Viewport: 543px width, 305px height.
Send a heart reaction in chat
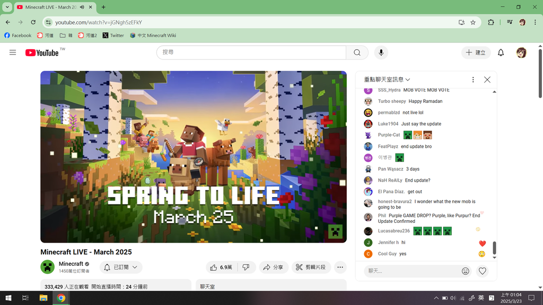pyautogui.click(x=483, y=271)
